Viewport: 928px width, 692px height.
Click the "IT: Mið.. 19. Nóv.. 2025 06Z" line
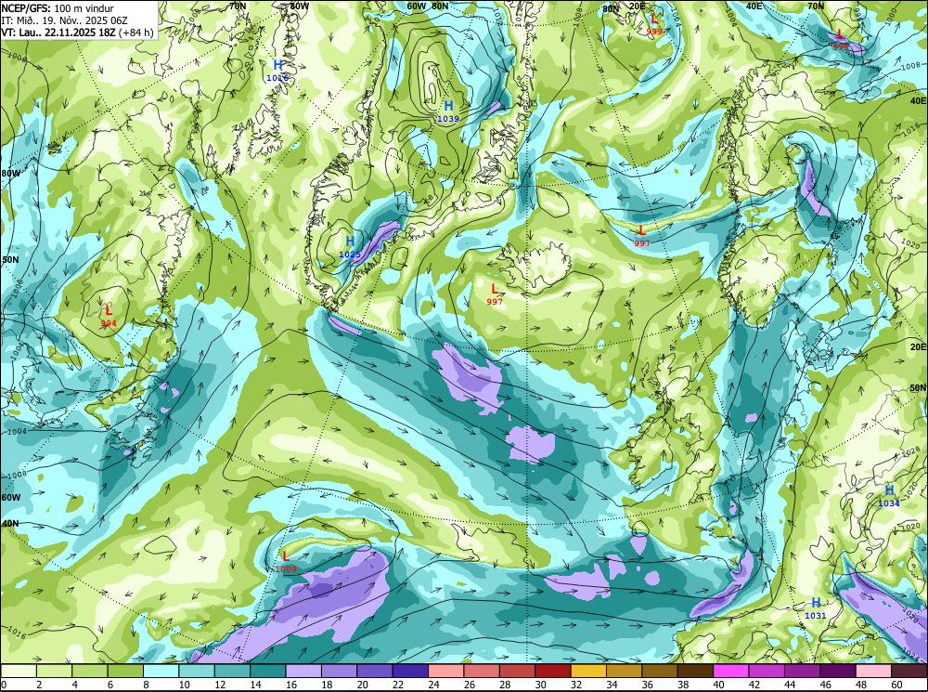65,20
